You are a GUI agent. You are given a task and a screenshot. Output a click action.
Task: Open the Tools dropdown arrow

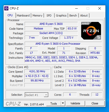tap(63, 103)
